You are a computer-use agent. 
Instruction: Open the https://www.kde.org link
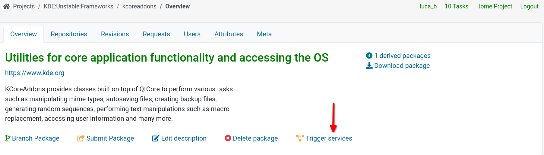[35, 73]
